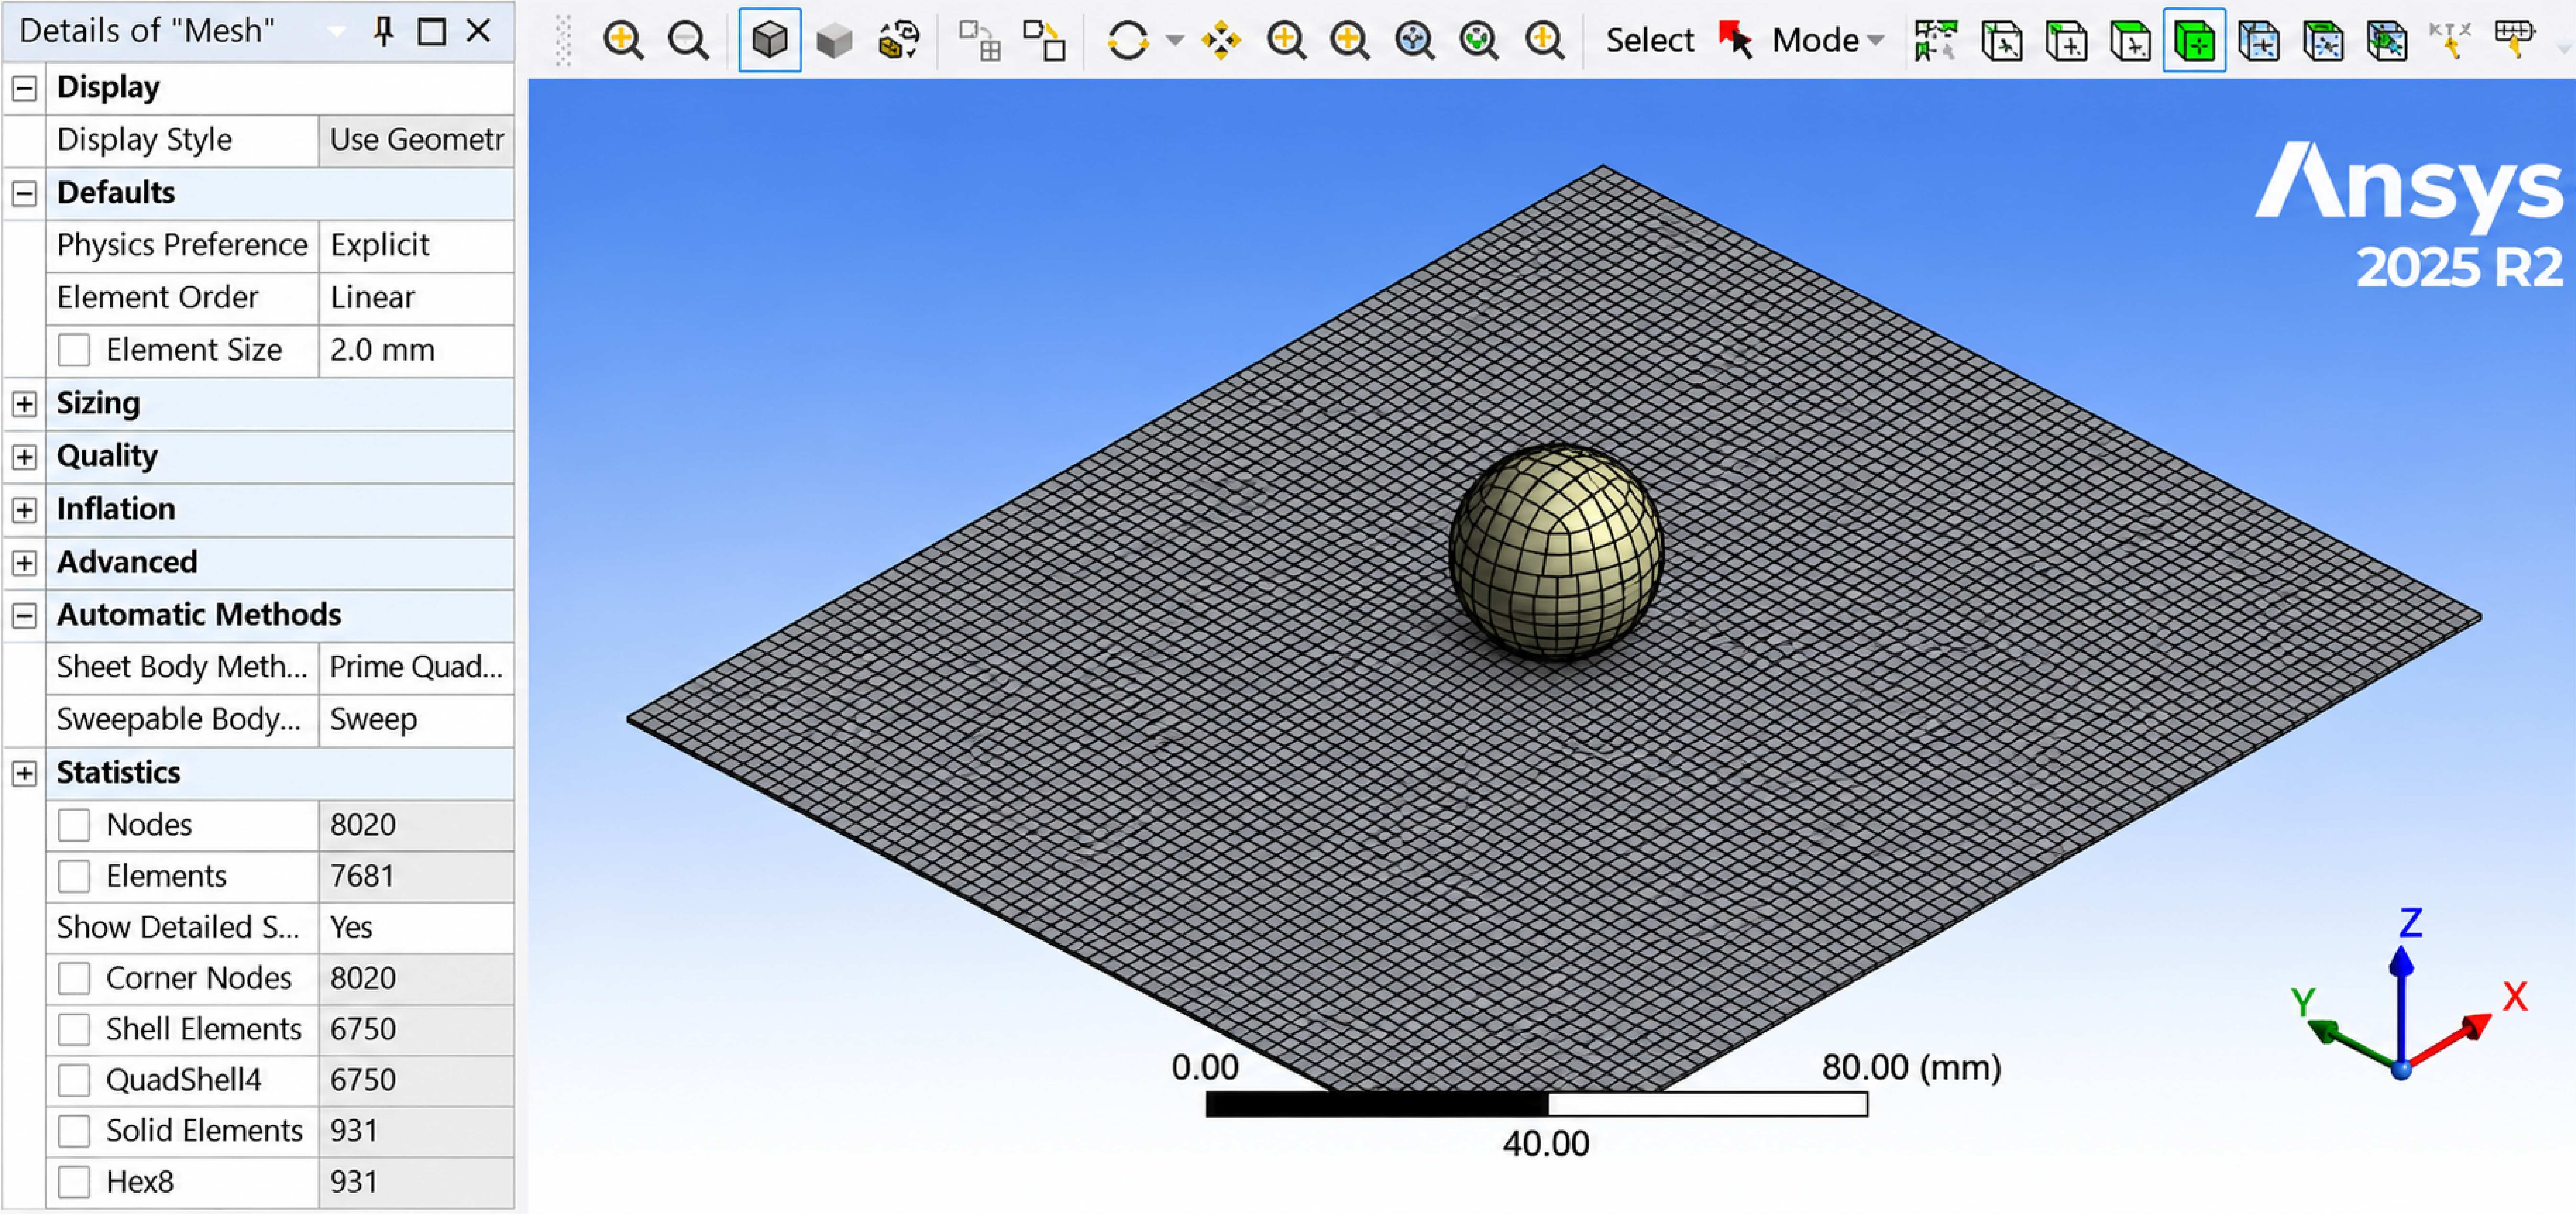Select the shaded gray cube display icon
This screenshot has height=1214, width=2576.
click(834, 41)
